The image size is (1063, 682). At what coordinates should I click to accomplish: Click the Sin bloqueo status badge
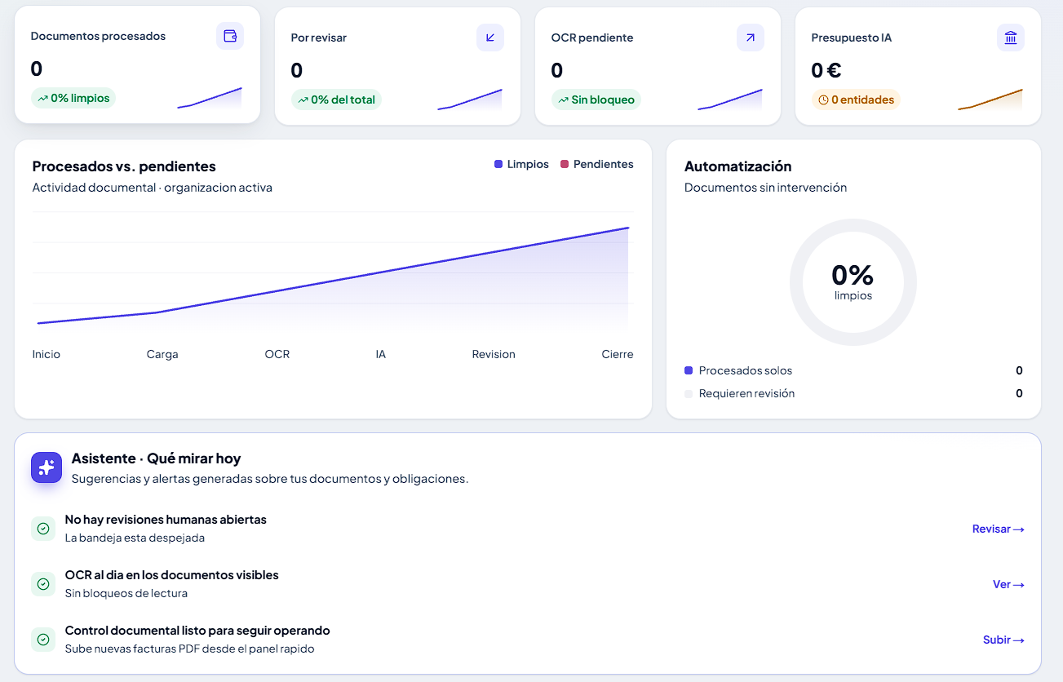596,100
